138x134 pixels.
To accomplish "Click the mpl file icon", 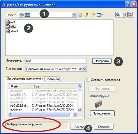I will (8, 22).
